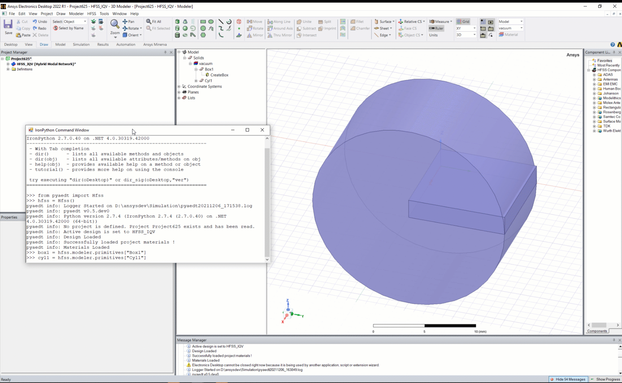
Task: Toggle snap to vertex mode icon
Action: pyautogui.click(x=483, y=28)
